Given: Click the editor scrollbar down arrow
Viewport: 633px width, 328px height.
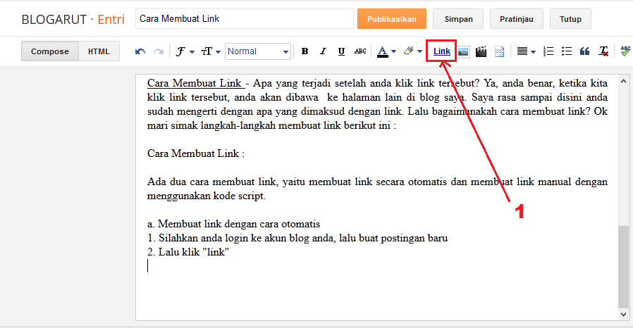Looking at the screenshot, I should pyautogui.click(x=624, y=315).
